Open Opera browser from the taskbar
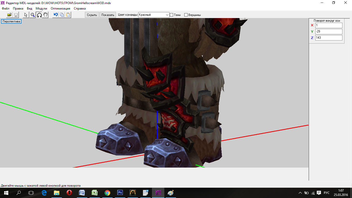 (69, 193)
